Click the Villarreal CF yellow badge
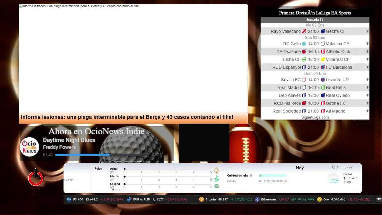The height and width of the screenshot is (215, 382). (x=323, y=59)
